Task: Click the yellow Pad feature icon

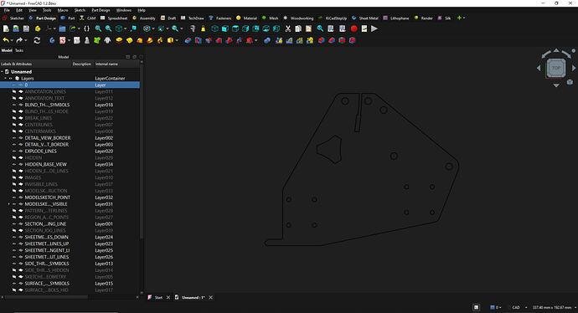Action: 119,40
